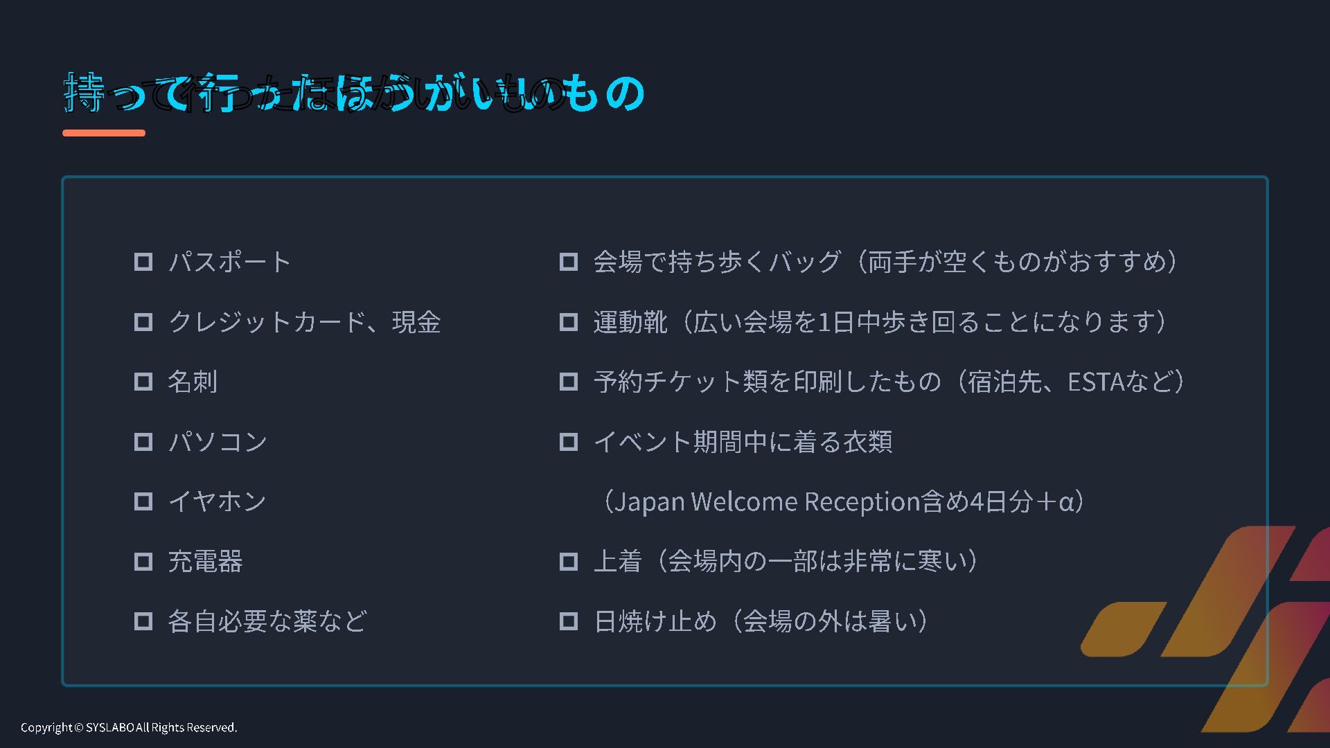Click the orange underline below the title

coord(104,133)
